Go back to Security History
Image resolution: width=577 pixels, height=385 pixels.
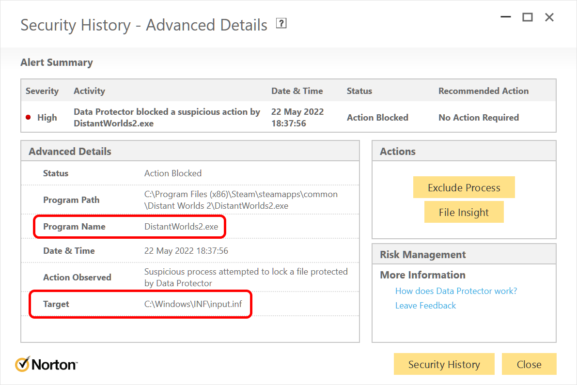point(444,364)
